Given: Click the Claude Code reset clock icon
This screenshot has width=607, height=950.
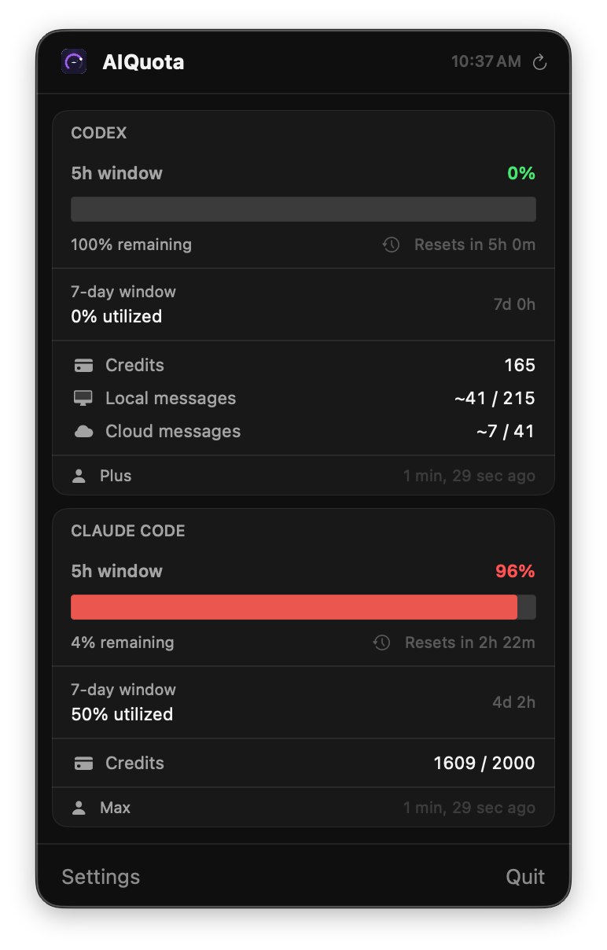Looking at the screenshot, I should click(x=381, y=643).
